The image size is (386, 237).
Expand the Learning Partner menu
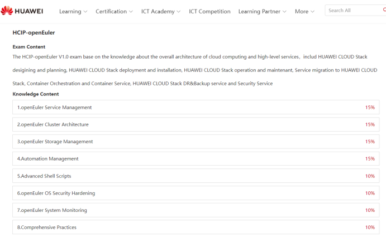[262, 11]
